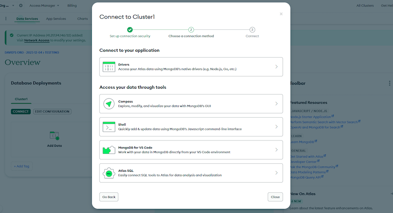The width and height of the screenshot is (393, 213).
Task: Expand the Drivers option chevron
Action: (276, 67)
